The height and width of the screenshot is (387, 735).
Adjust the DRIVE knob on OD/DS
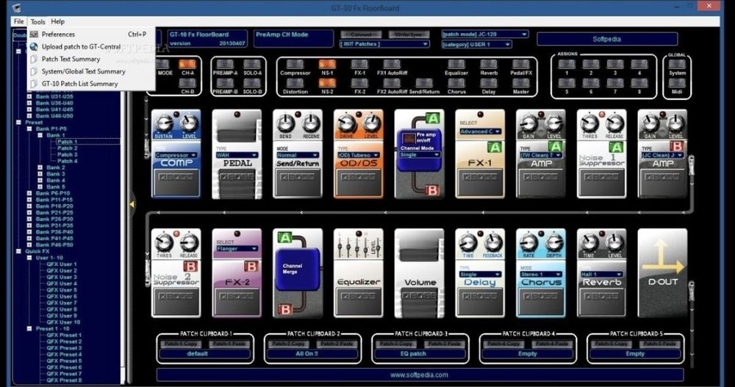tap(346, 123)
